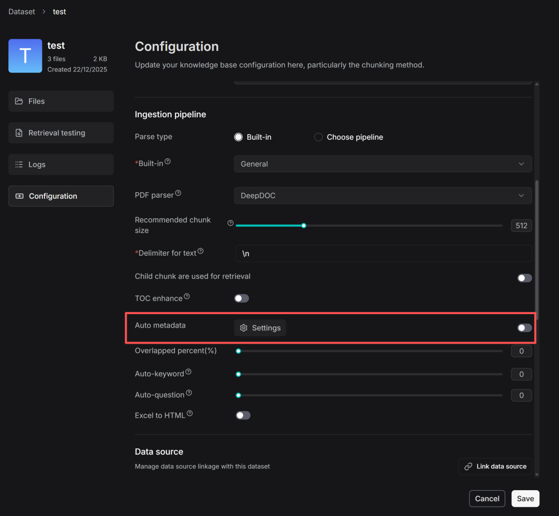Click the Data source heading
This screenshot has height=516, width=559.
(x=159, y=452)
